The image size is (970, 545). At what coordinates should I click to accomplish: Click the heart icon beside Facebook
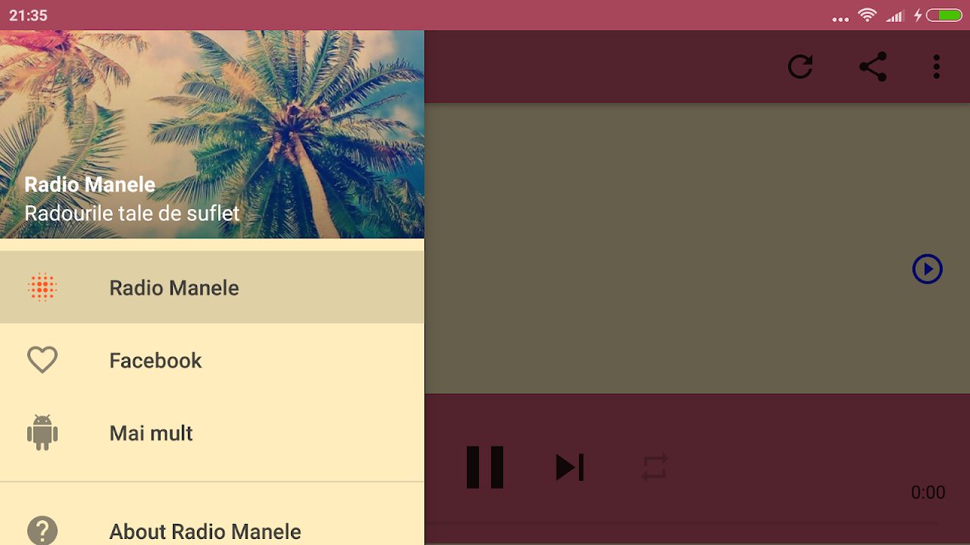click(42, 360)
